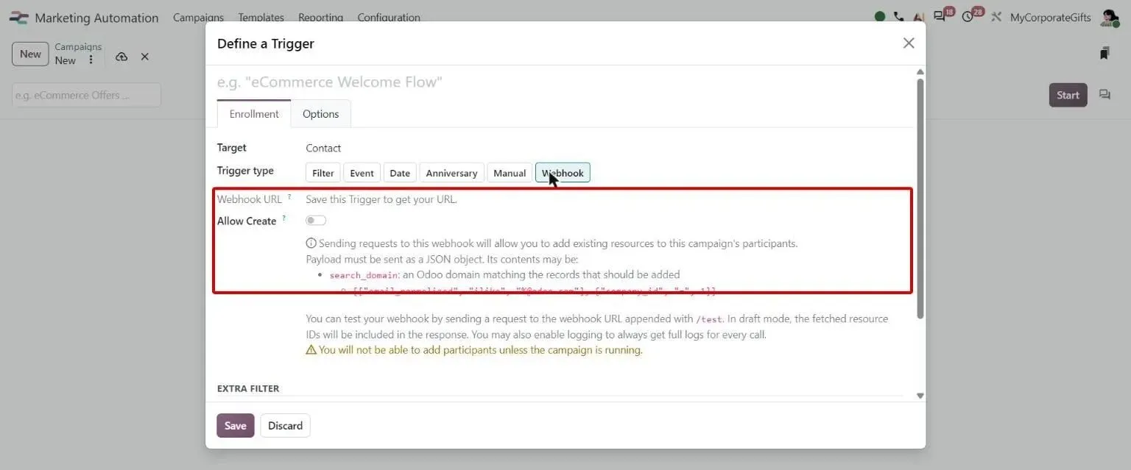Click the search_domain code text
1131x470 pixels.
pyautogui.click(x=364, y=275)
